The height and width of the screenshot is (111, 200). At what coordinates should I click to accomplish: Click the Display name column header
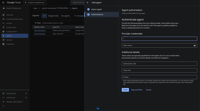click(x=39, y=27)
